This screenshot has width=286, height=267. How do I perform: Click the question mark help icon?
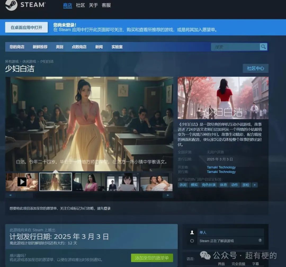tap(260, 240)
